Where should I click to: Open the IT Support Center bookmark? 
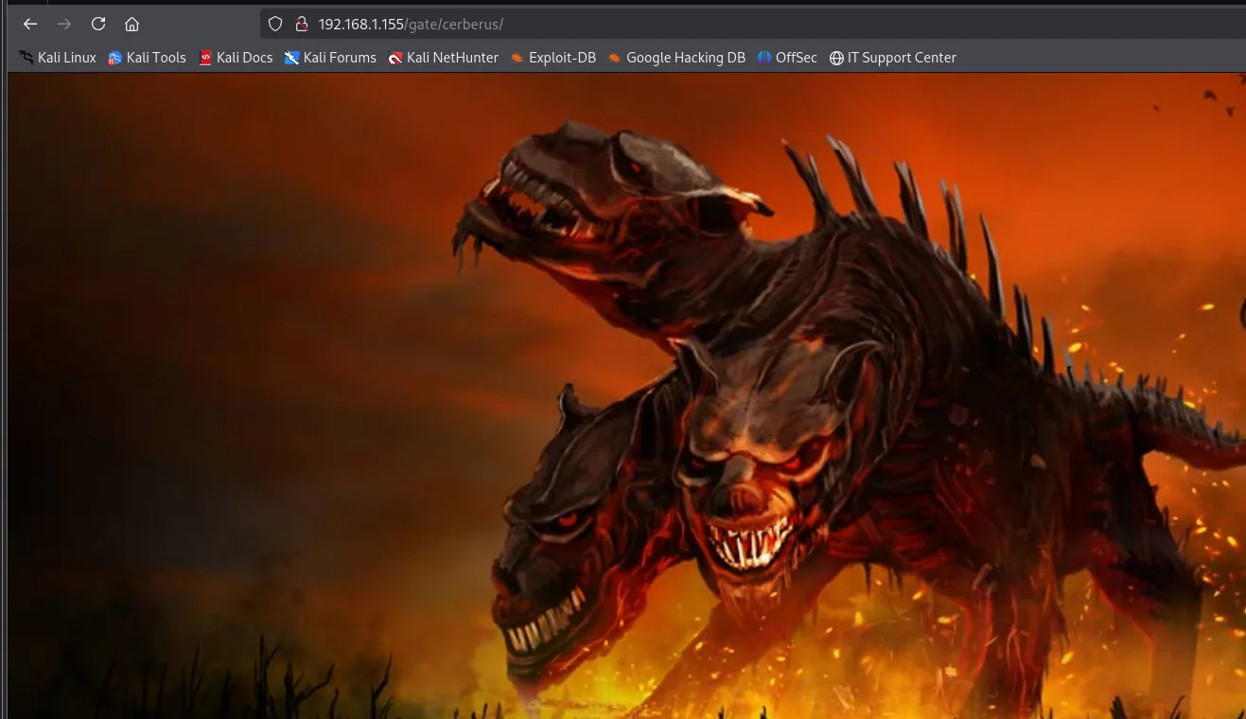(x=892, y=58)
